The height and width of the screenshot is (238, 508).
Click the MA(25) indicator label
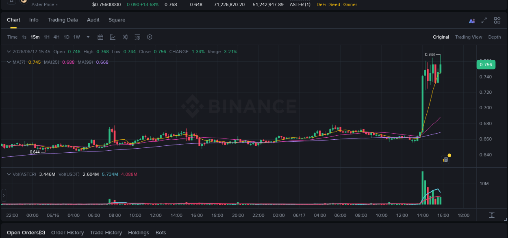(51, 62)
